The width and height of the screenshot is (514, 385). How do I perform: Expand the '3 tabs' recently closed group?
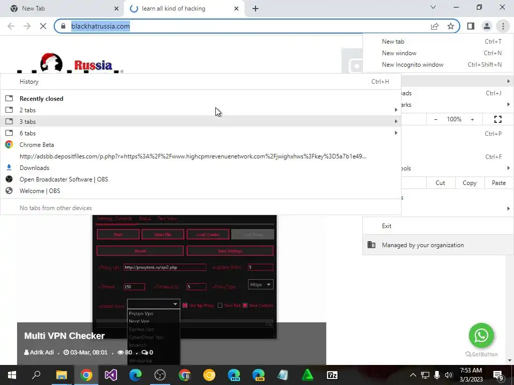[x=201, y=121]
